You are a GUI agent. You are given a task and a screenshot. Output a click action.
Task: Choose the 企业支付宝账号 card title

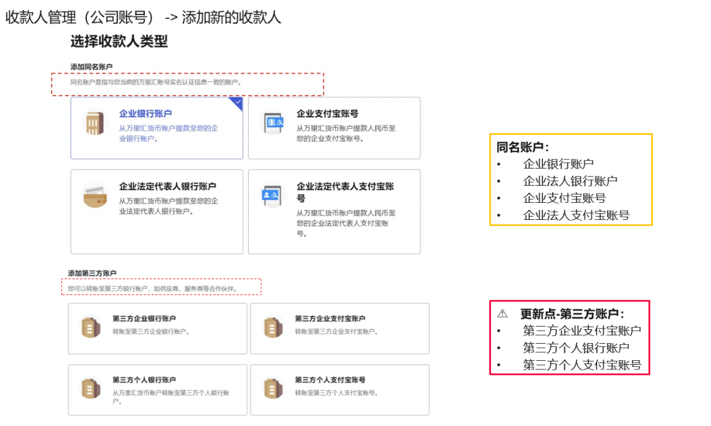point(327,113)
